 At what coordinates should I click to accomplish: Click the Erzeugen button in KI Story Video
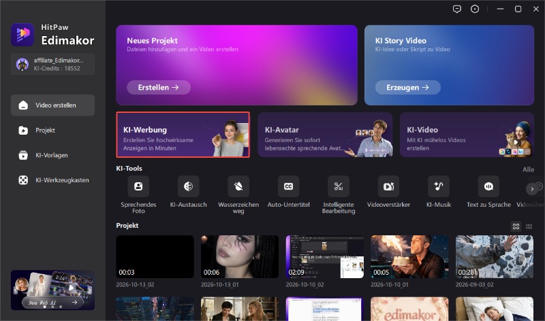pos(407,88)
